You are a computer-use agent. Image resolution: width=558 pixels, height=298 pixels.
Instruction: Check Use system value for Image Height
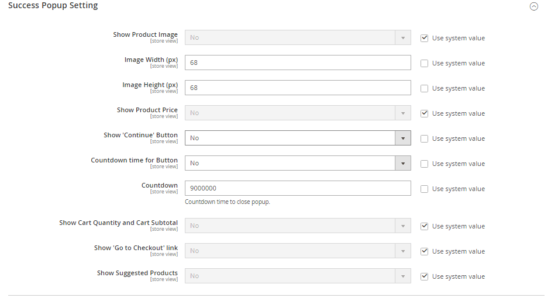[x=425, y=88]
